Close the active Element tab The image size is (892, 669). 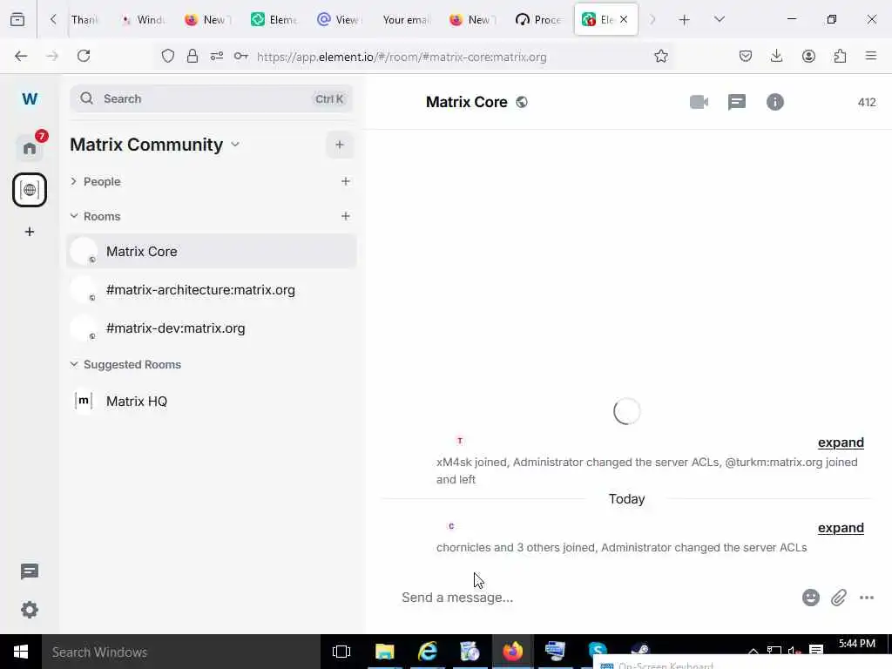click(x=624, y=19)
